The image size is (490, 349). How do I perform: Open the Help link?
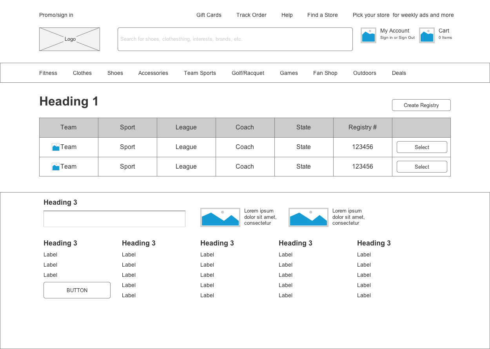tap(287, 15)
